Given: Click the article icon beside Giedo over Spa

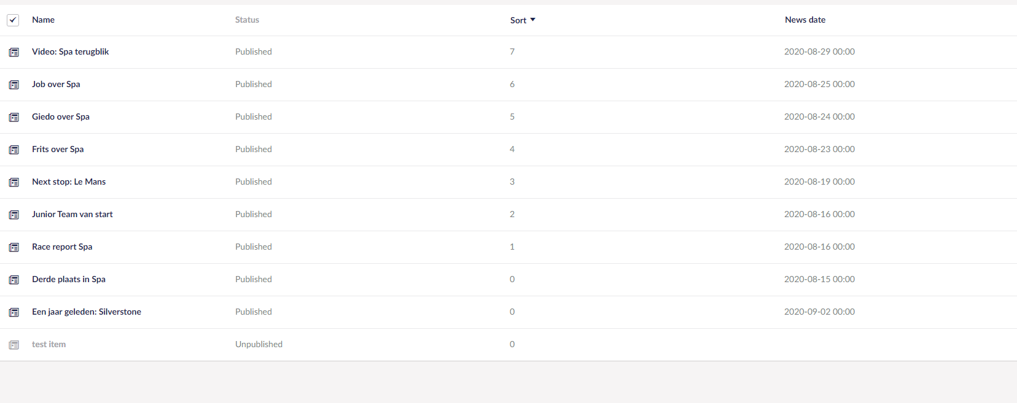Looking at the screenshot, I should (x=14, y=117).
